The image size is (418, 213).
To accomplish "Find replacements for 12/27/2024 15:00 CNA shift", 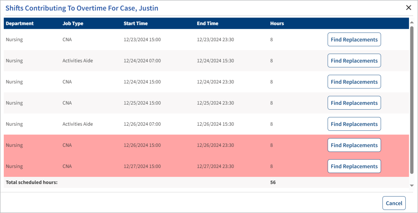I will [x=354, y=166].
